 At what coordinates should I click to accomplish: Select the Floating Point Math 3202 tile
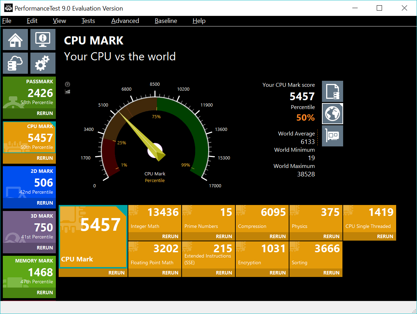(155, 255)
